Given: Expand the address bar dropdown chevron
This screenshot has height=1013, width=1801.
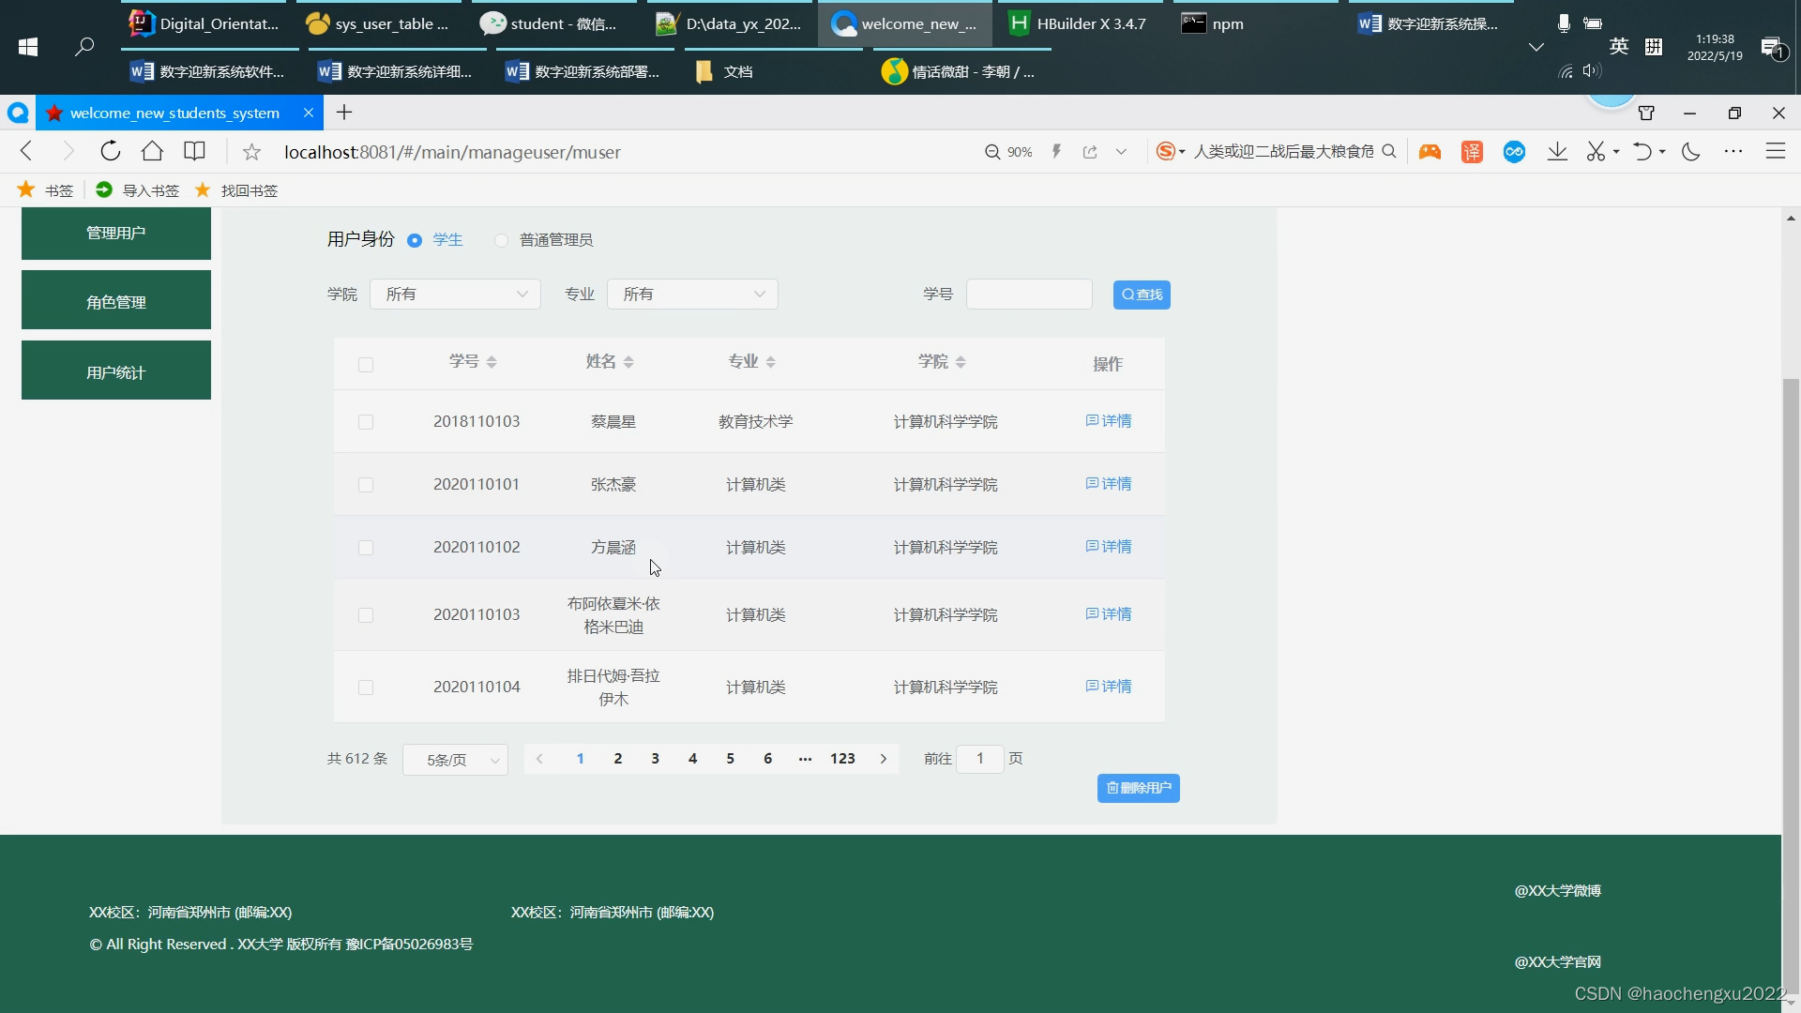Looking at the screenshot, I should tap(1121, 152).
